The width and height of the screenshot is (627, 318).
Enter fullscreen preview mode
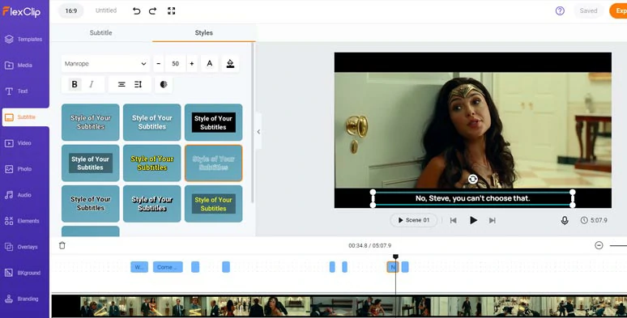(x=172, y=11)
